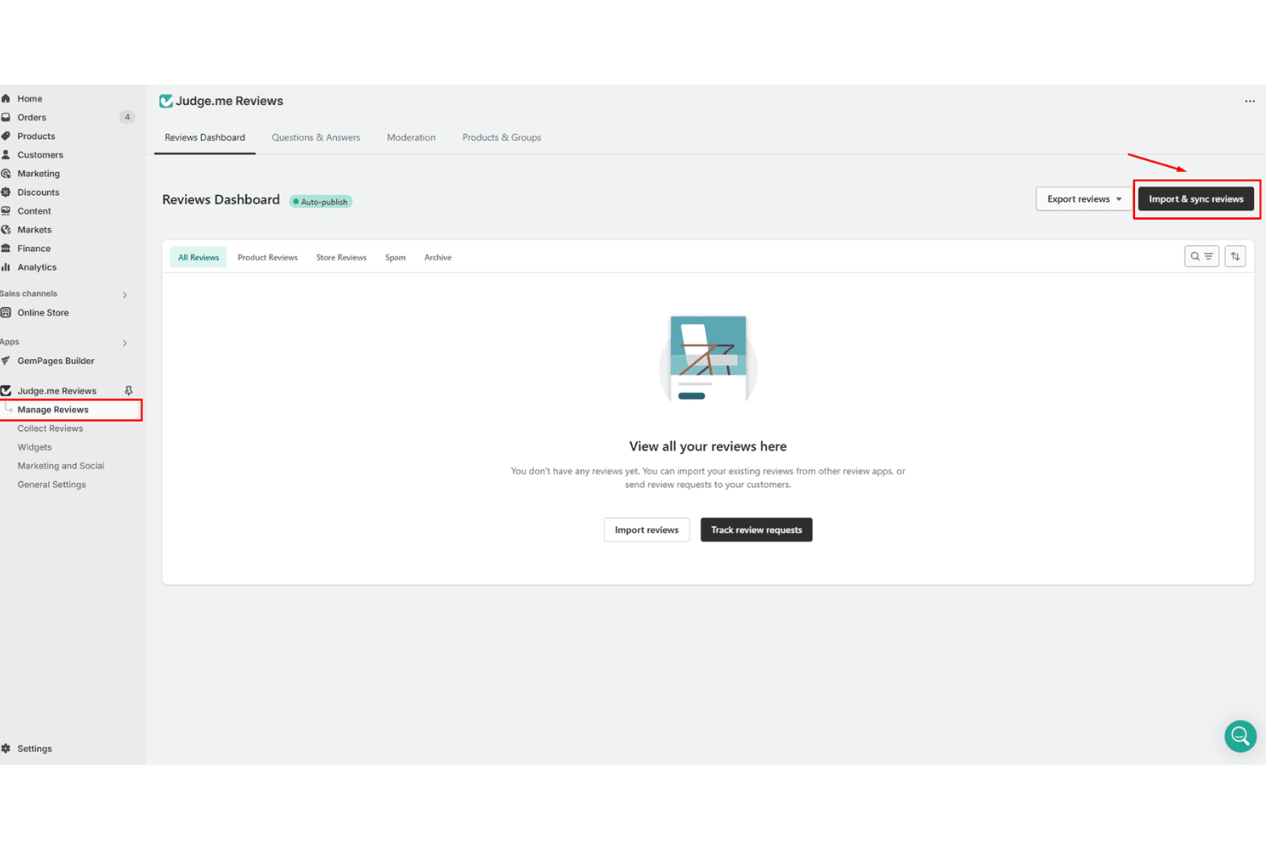This screenshot has height=844, width=1266.
Task: Click the Discounts icon in sidebar
Action: point(6,192)
